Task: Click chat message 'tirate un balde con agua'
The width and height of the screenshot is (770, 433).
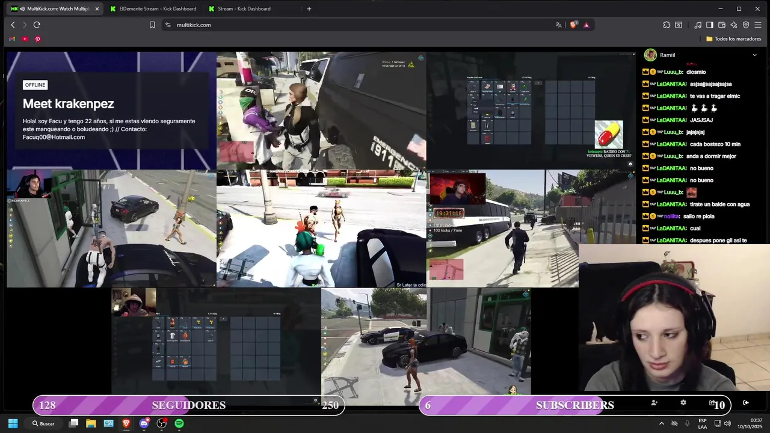Action: [x=719, y=204]
